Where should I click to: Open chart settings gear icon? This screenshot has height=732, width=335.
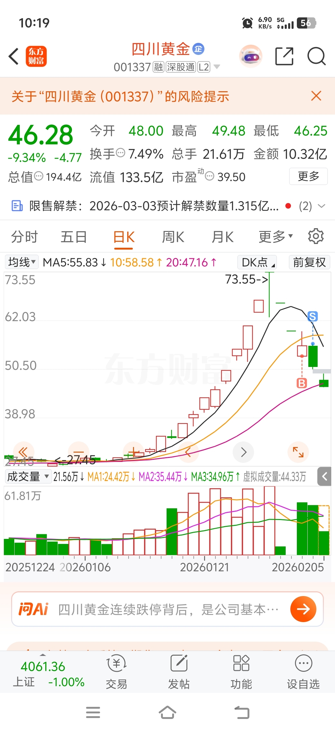pyautogui.click(x=316, y=236)
